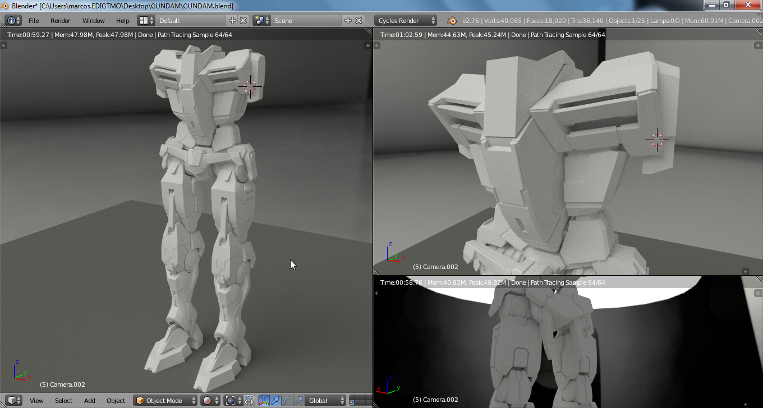Image resolution: width=763 pixels, height=408 pixels.
Task: Click the 'Faces:18,020' statistic
Action: 546,21
